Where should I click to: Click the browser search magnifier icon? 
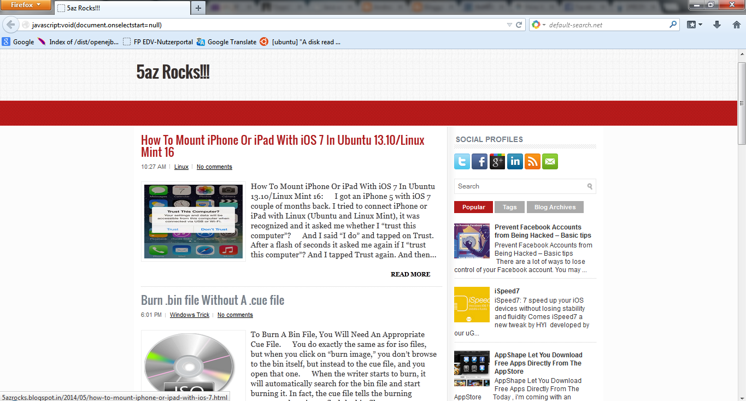click(673, 25)
